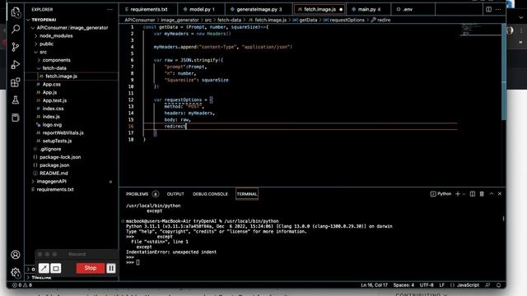Switch to generateImage.py tab
The height and width of the screenshot is (296, 527).
pos(259,9)
